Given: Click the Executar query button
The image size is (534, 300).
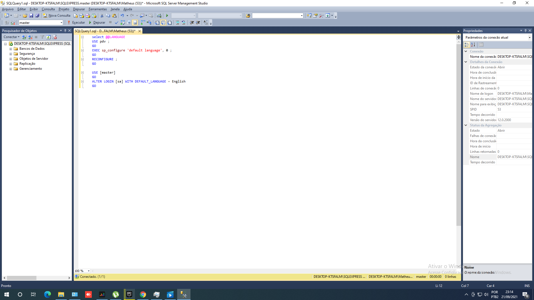Looking at the screenshot, I should point(76,22).
